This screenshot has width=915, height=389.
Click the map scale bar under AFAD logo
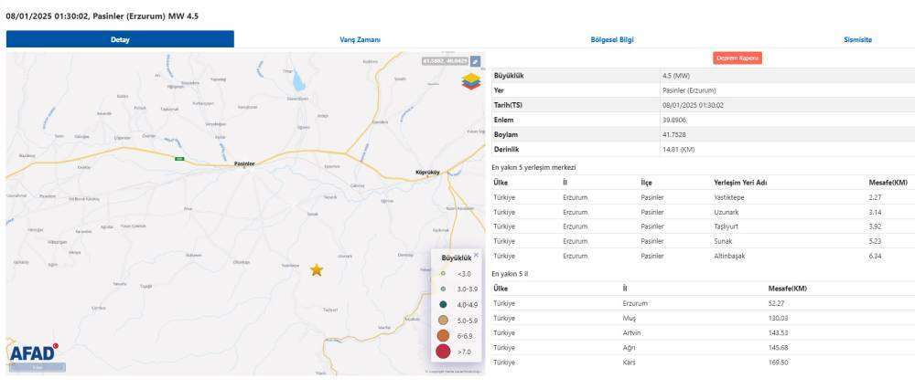click(x=37, y=367)
